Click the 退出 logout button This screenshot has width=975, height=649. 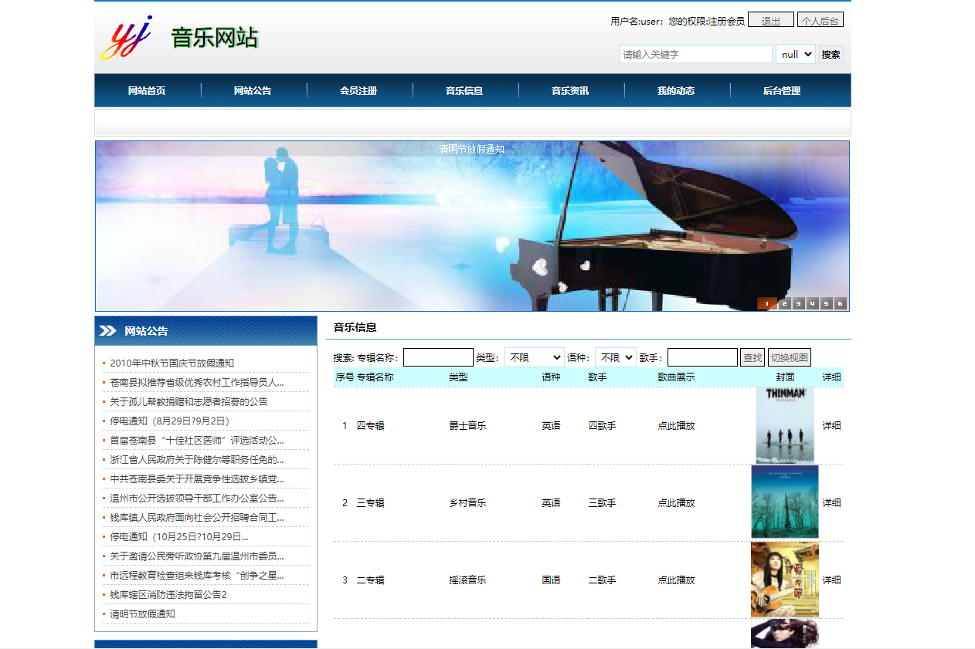point(770,19)
